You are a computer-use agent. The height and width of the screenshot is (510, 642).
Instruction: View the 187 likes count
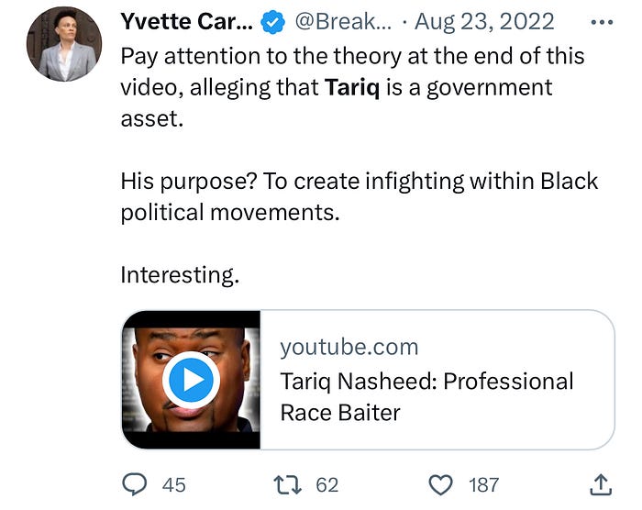[x=483, y=485]
